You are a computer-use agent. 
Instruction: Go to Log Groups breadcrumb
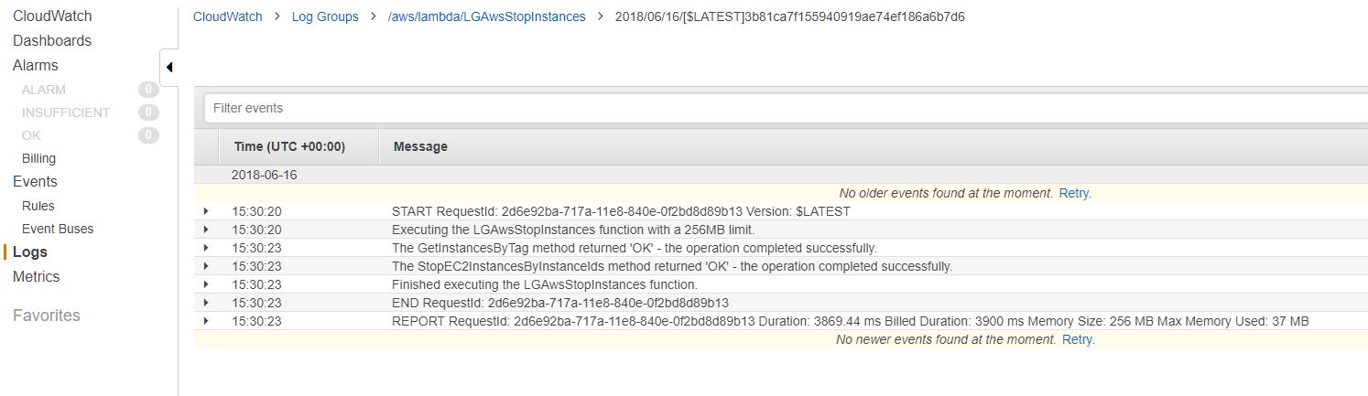tap(325, 16)
